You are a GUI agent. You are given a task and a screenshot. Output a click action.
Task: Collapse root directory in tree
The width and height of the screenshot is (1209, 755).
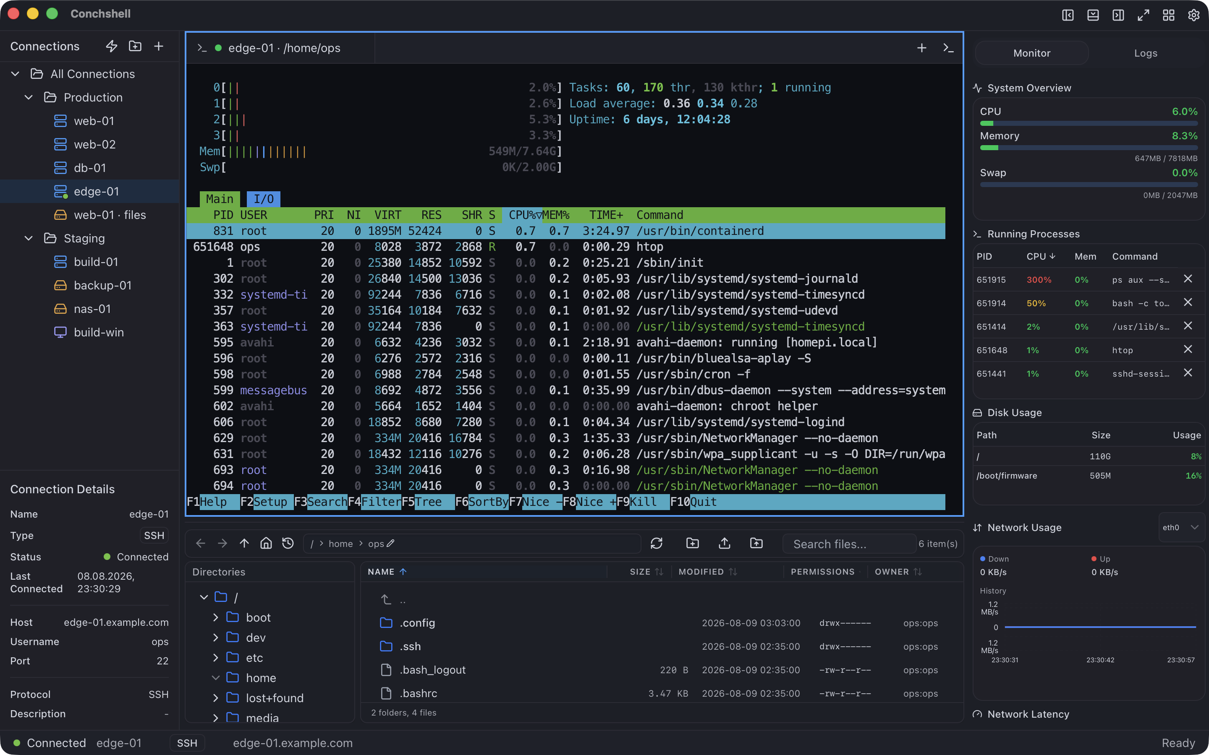pos(204,597)
